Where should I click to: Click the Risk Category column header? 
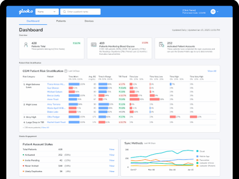click(29, 76)
